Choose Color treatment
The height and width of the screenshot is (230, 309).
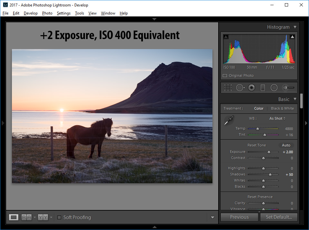258,108
